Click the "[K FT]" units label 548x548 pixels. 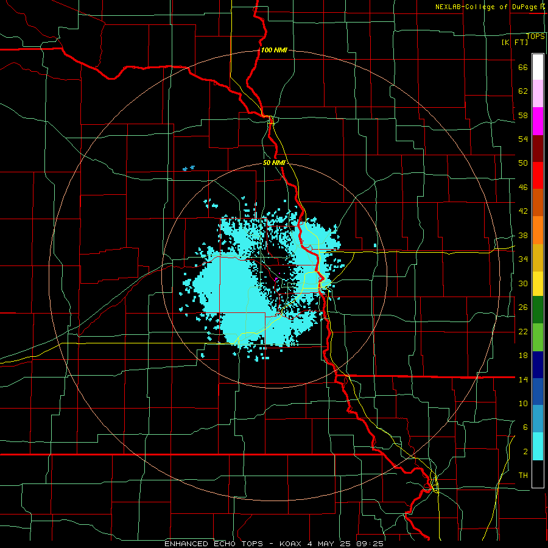click(515, 42)
